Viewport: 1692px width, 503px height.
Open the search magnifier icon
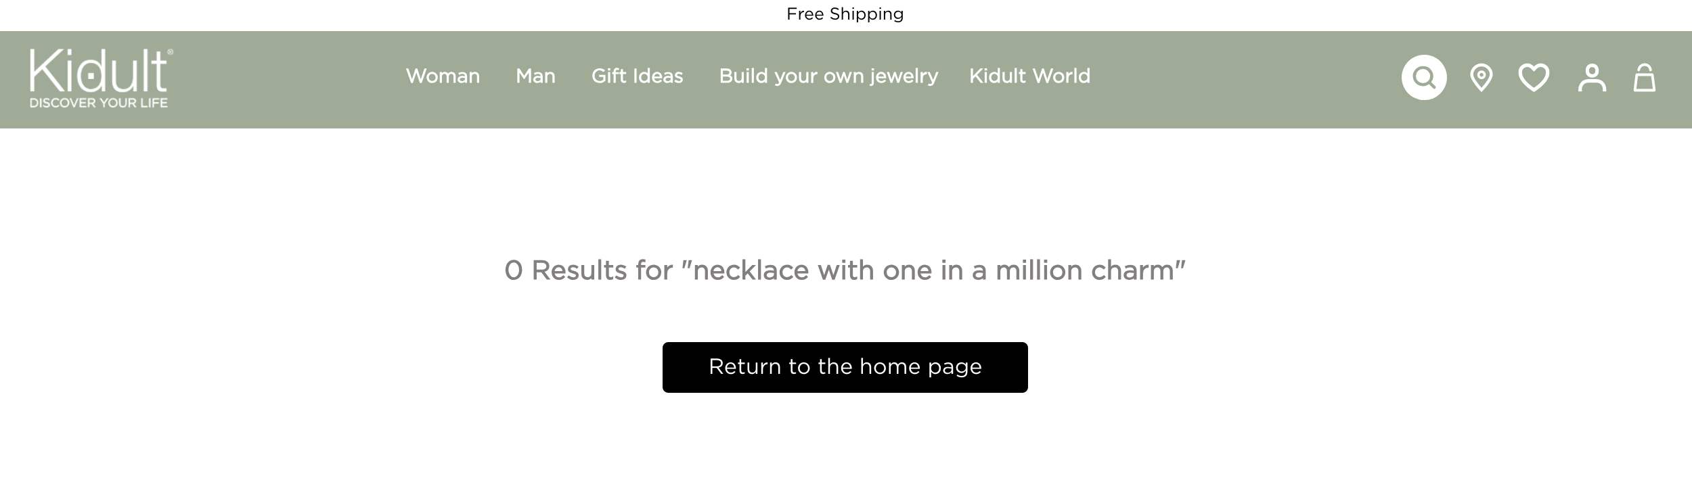1424,77
